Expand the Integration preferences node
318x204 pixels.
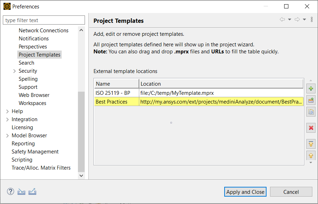tap(7, 119)
